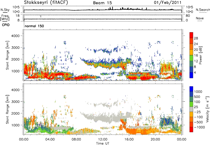Pick the blue top segment of Velocity color bar
Viewport: 210px width, 145px height.
(191, 89)
